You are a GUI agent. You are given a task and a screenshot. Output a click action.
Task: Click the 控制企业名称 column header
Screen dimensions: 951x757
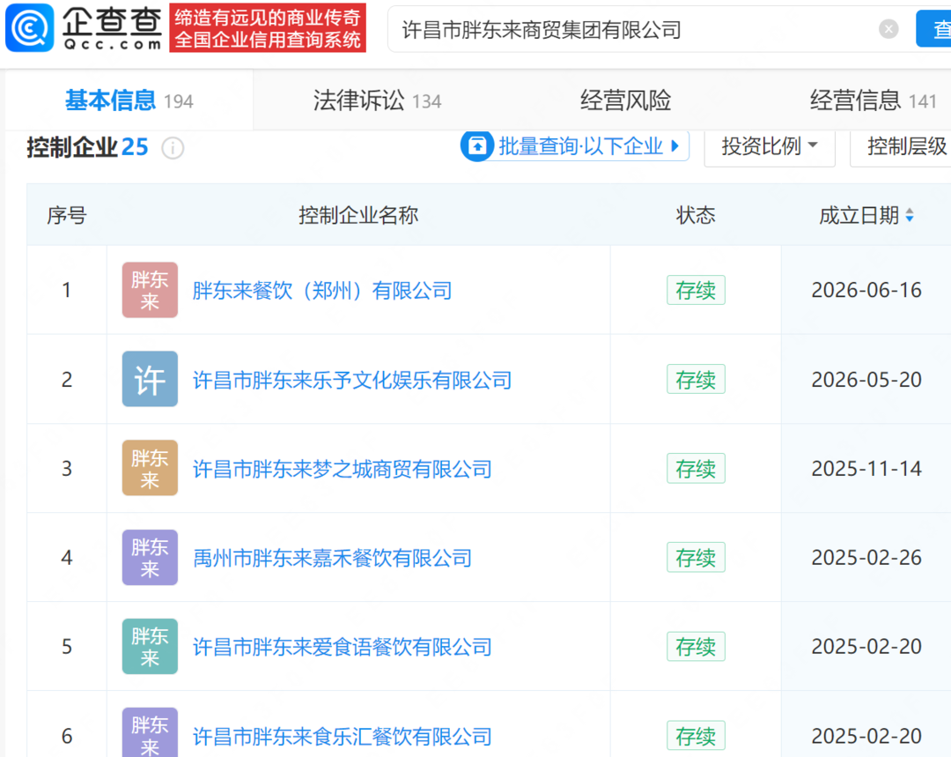click(x=358, y=215)
